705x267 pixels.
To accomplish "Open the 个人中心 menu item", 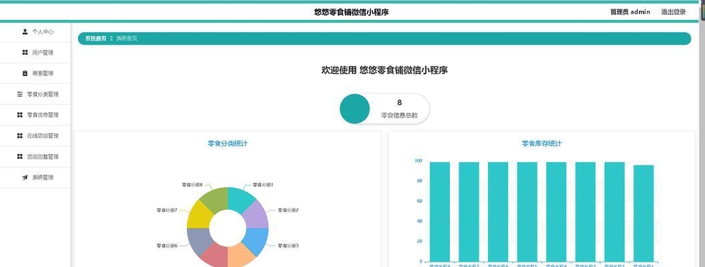I will tap(35, 32).
